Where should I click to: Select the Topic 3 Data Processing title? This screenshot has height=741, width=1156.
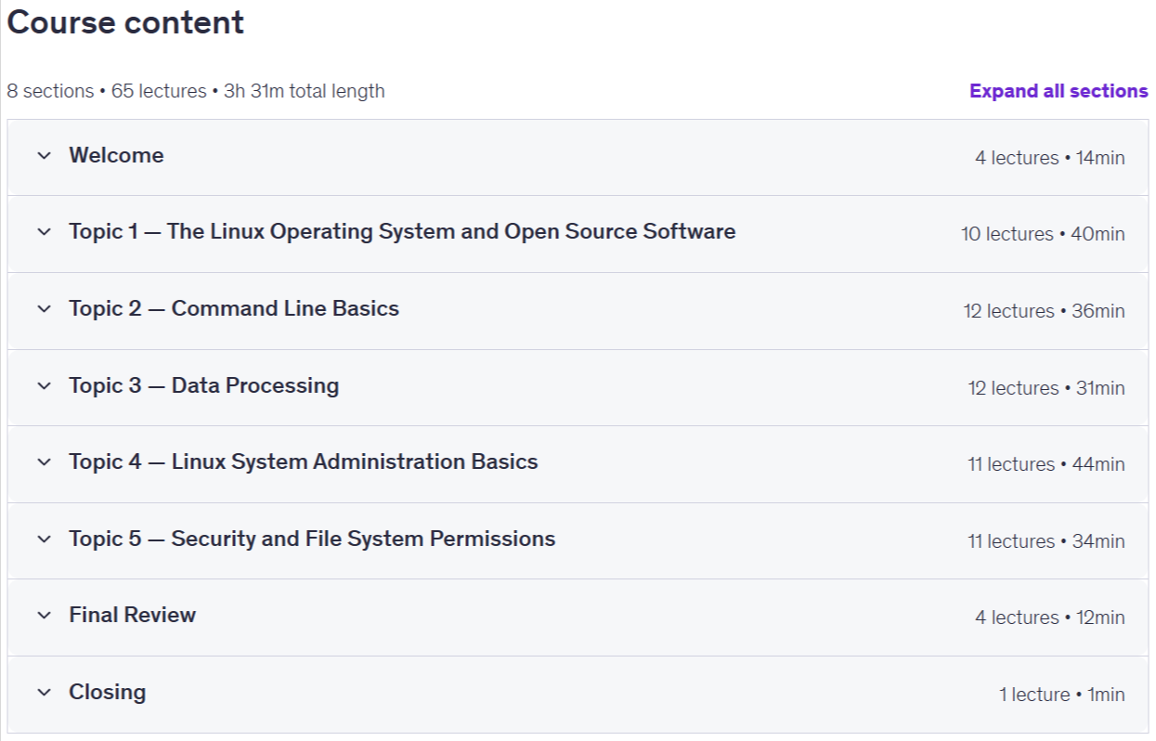[x=203, y=385]
